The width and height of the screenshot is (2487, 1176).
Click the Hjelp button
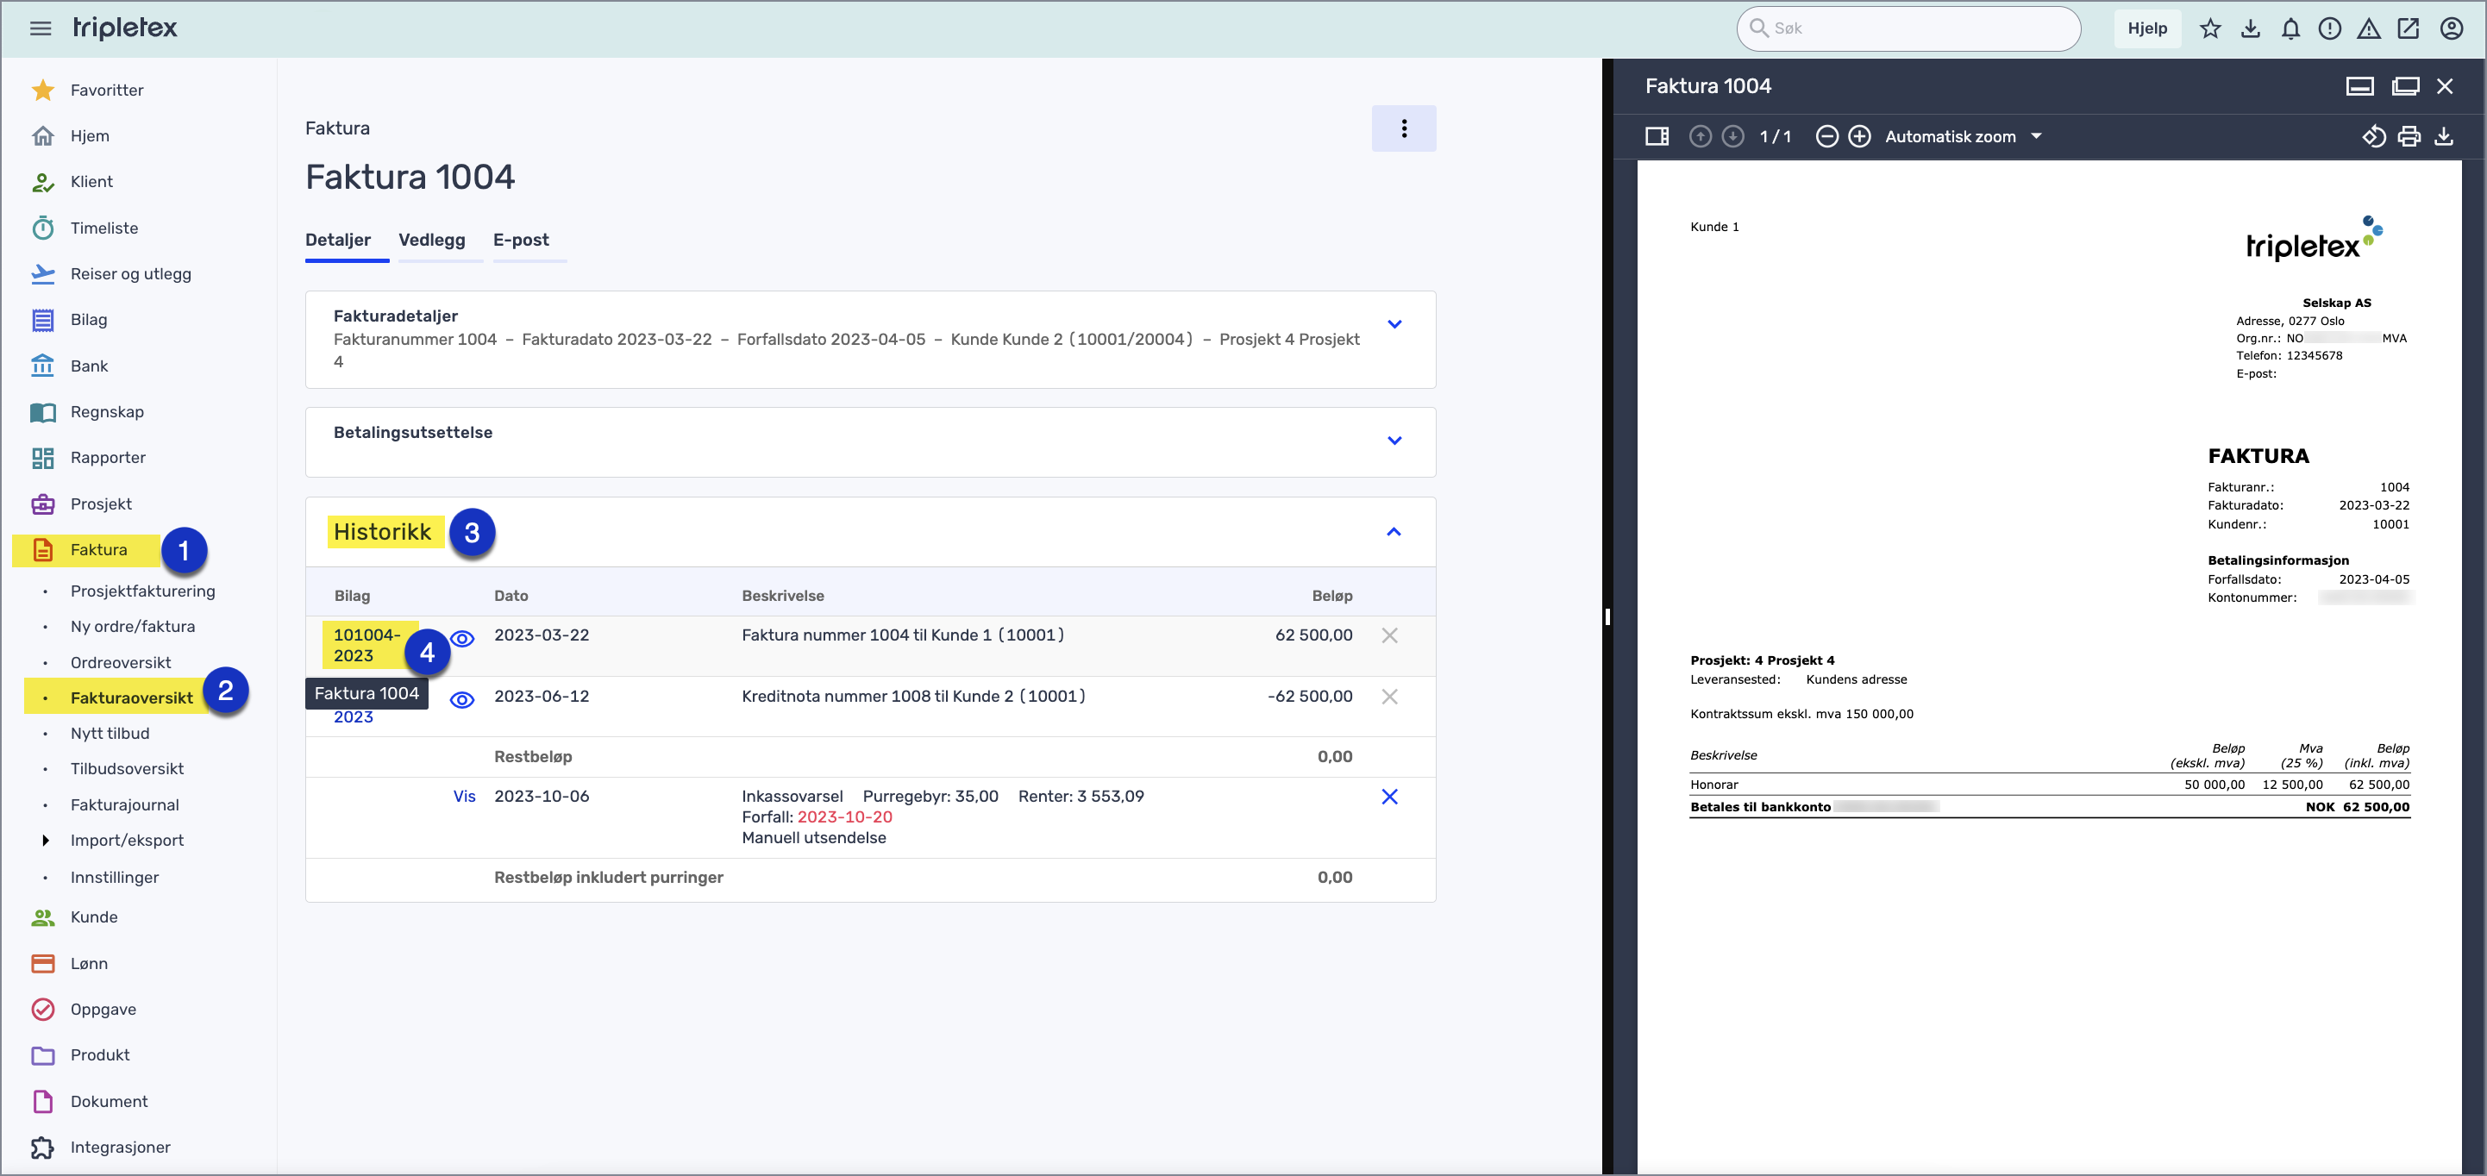(x=2146, y=28)
